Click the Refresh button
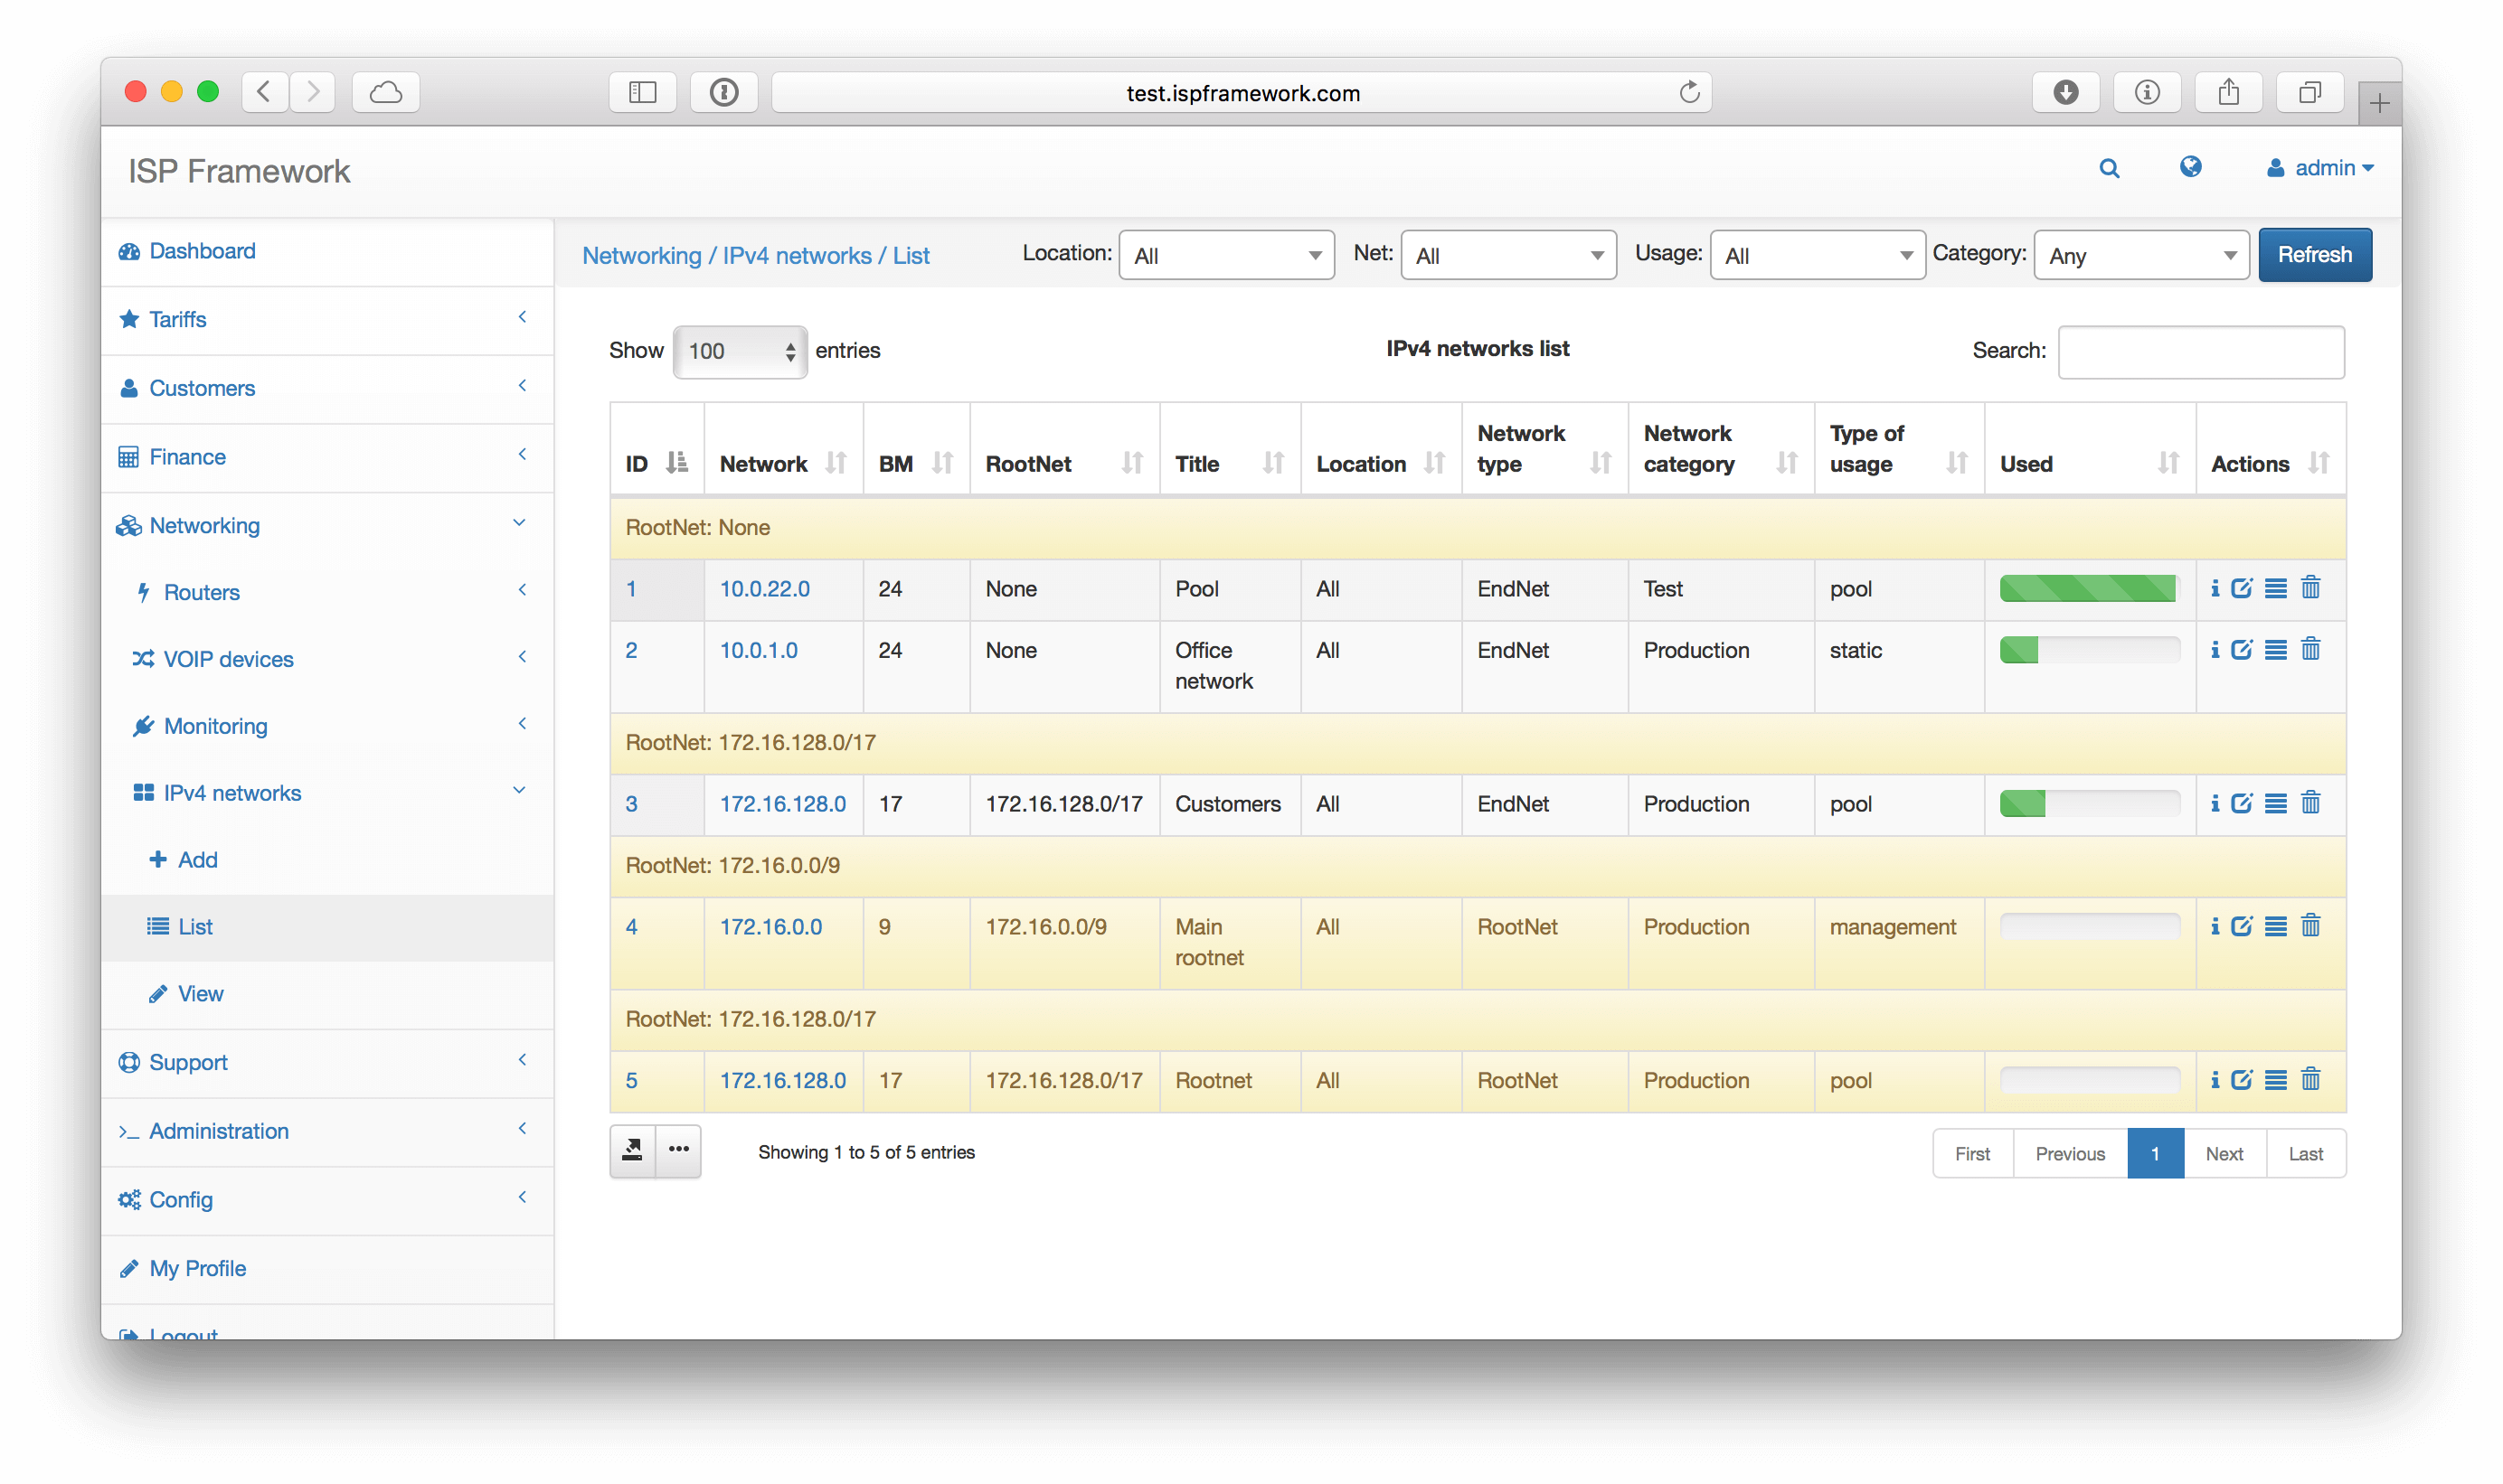The width and height of the screenshot is (2503, 1484). tap(2315, 254)
